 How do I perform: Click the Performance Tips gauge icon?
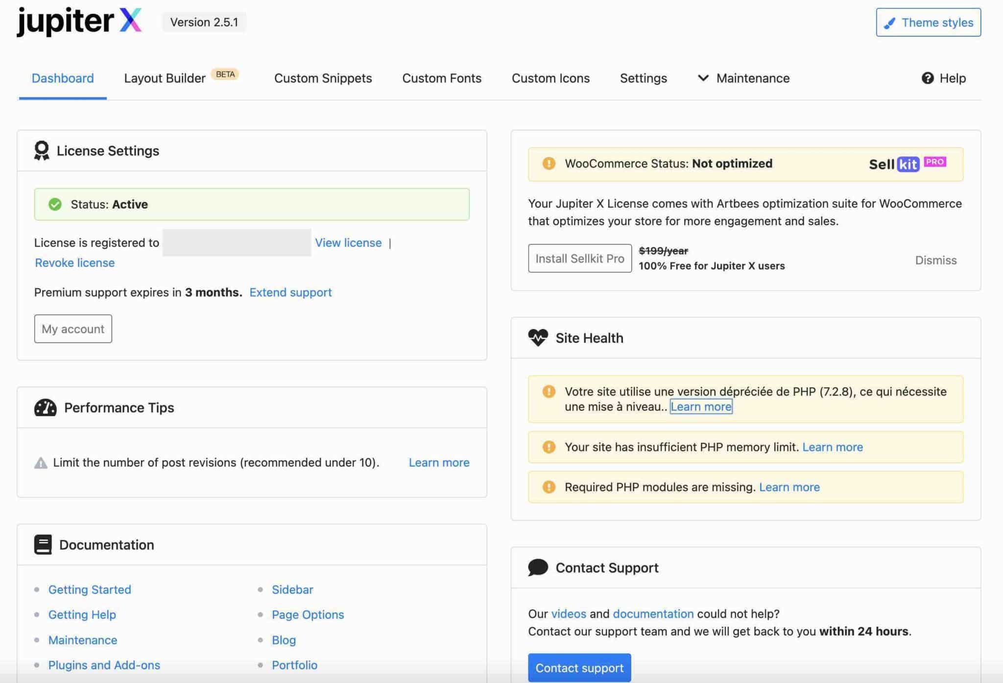(45, 407)
